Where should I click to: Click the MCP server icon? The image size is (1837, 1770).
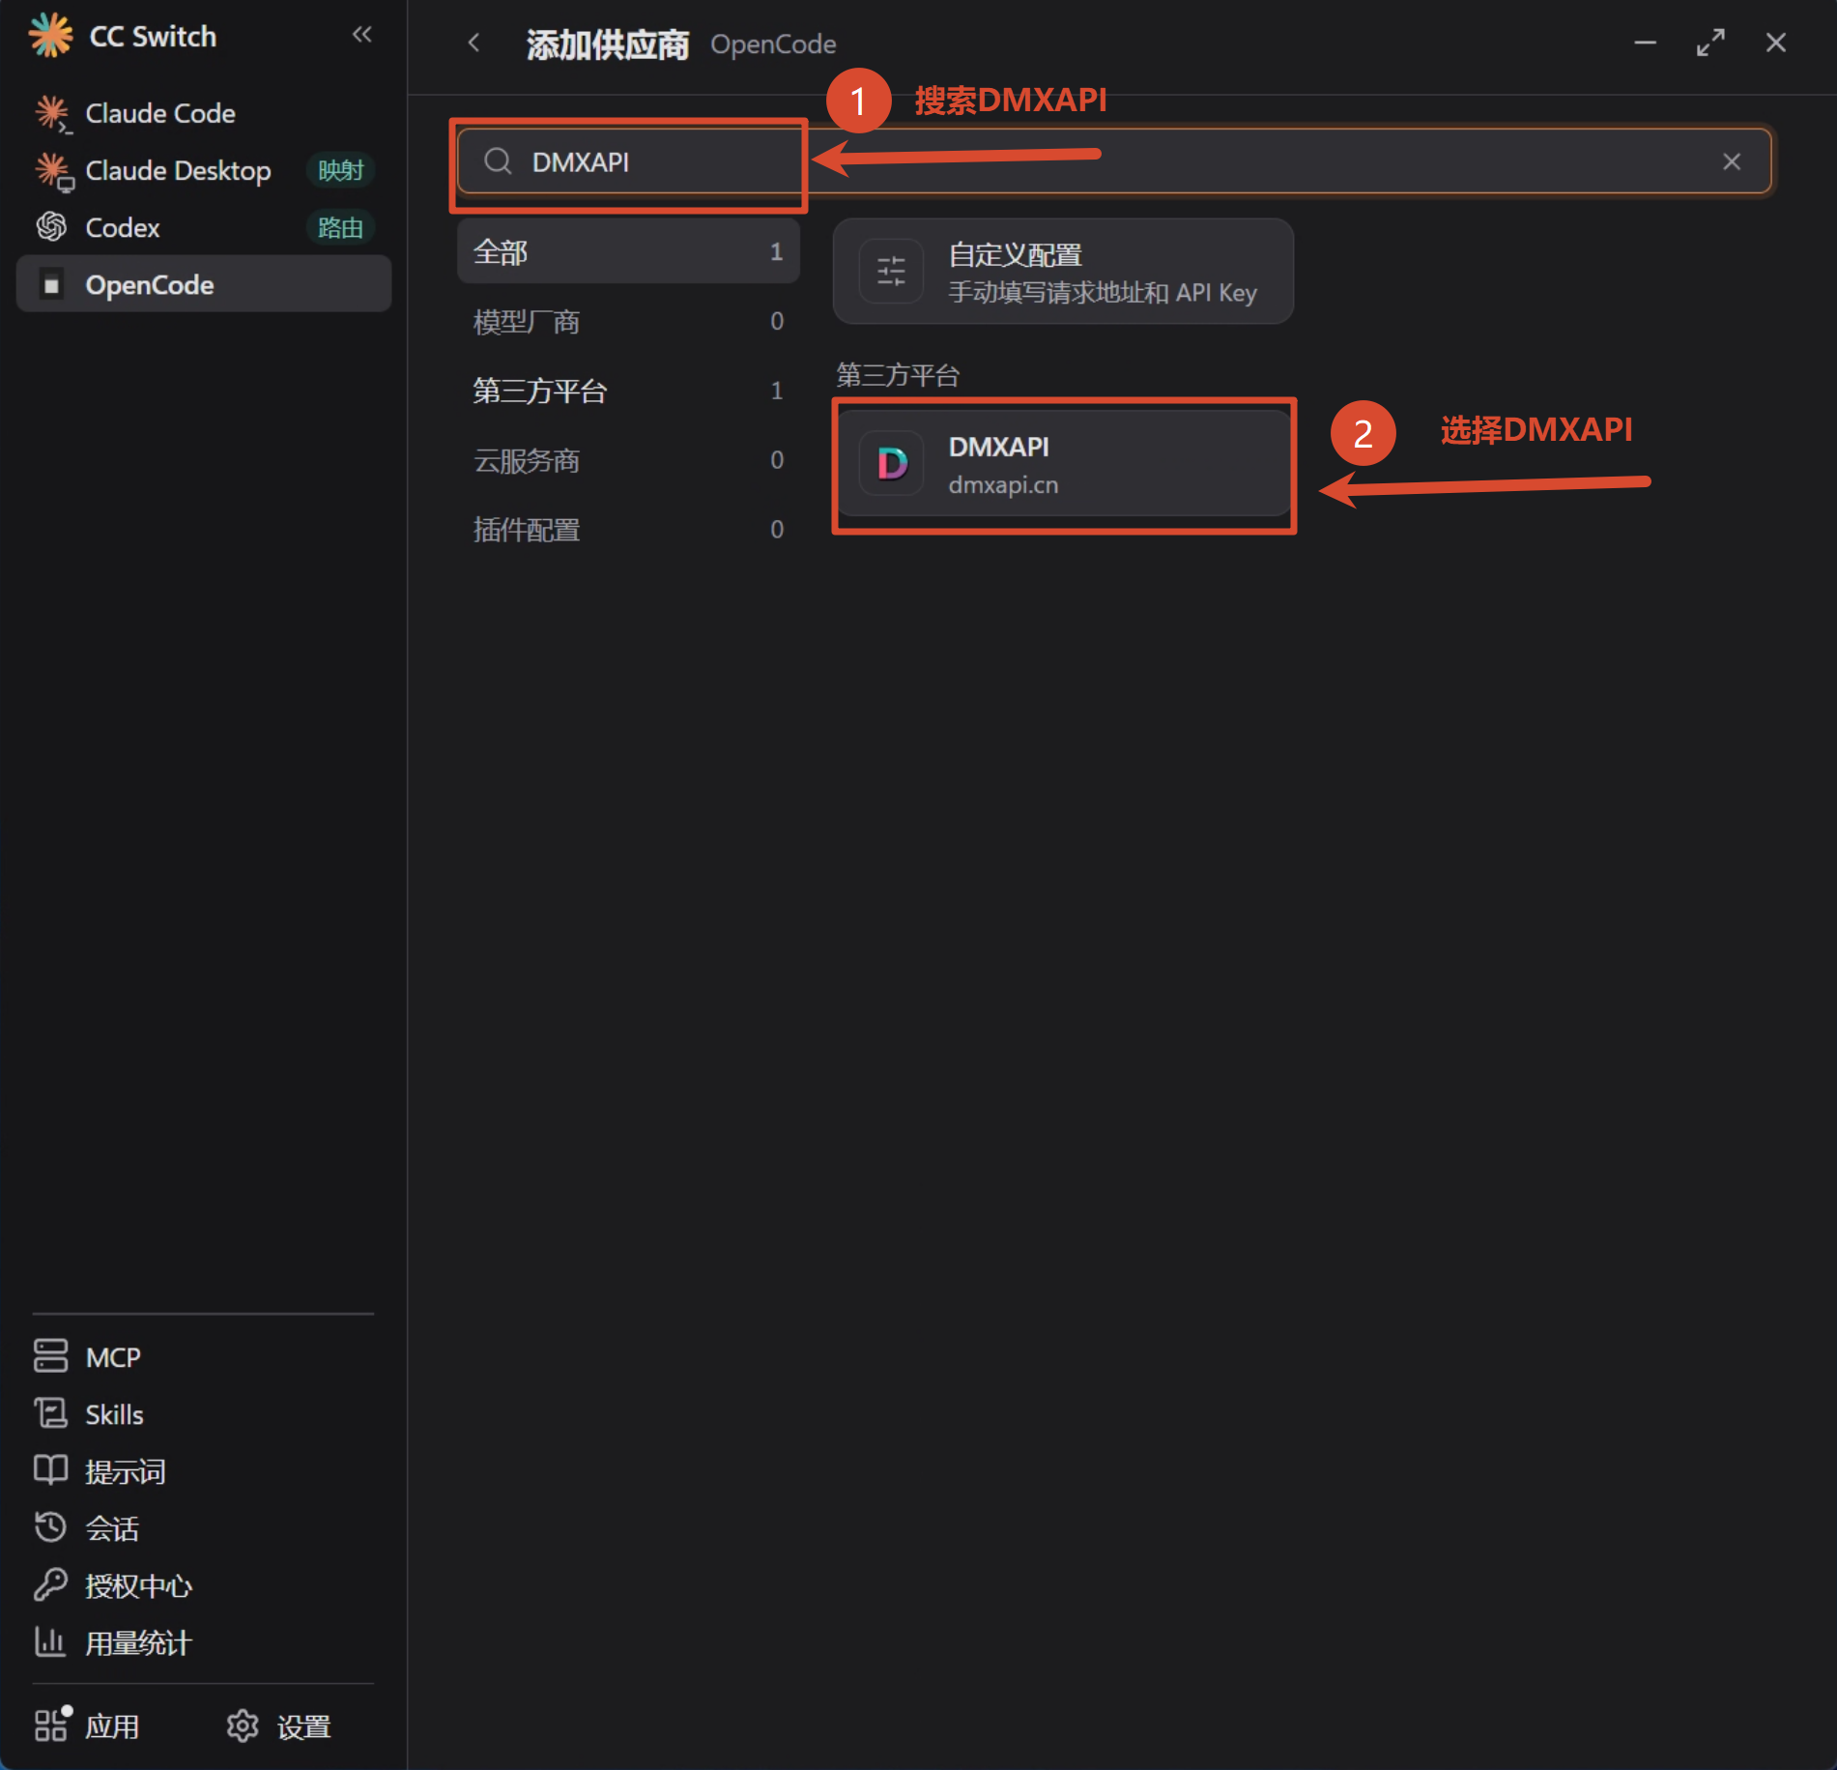[x=50, y=1355]
